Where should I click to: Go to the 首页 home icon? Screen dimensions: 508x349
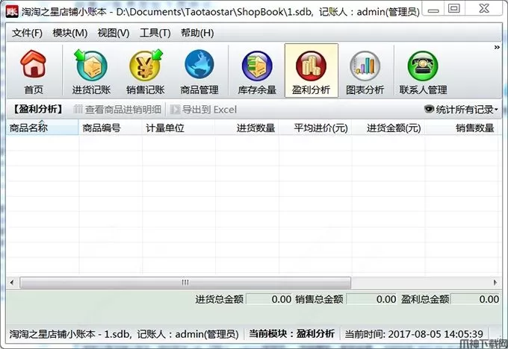tap(34, 72)
